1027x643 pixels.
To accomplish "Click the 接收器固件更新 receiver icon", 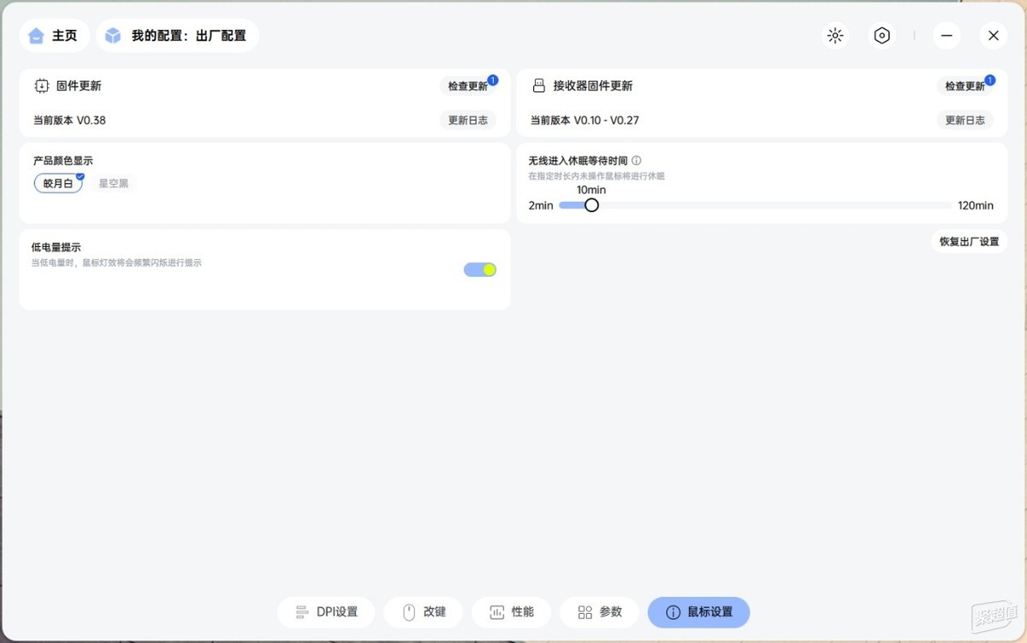I will coord(539,86).
